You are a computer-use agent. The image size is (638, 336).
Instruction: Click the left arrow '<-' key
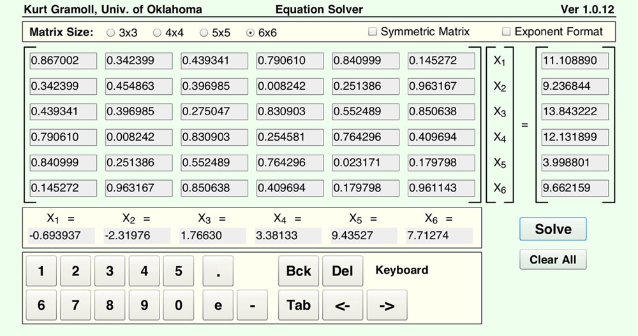343,305
